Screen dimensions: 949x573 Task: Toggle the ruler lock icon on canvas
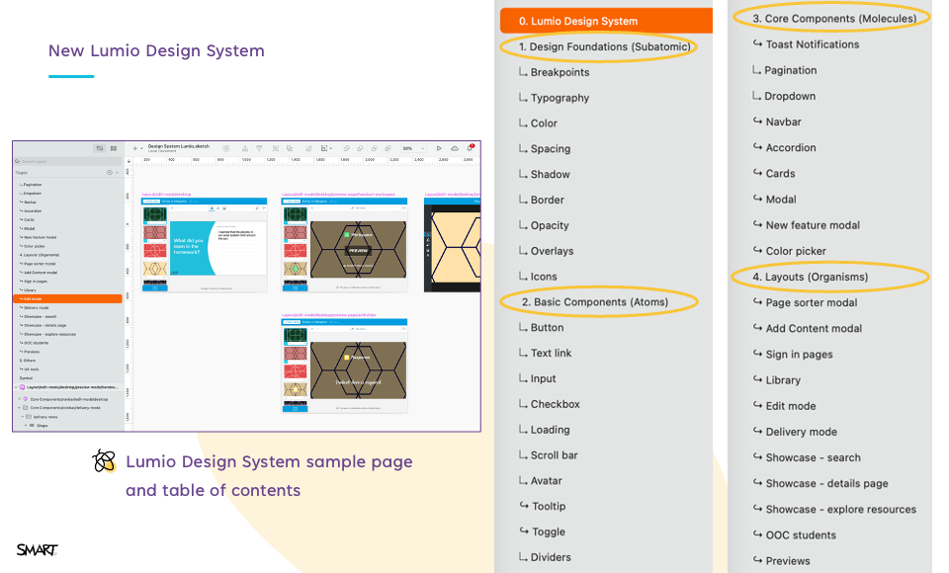tap(129, 161)
